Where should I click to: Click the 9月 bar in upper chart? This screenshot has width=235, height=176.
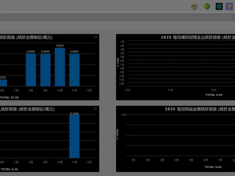(45, 70)
